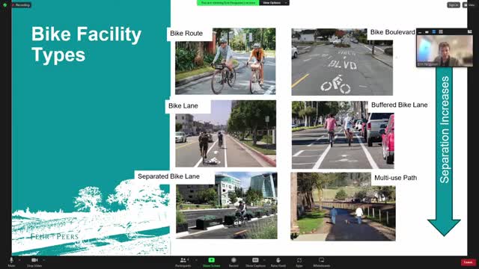Minimize the floating video panel

(x=420, y=32)
